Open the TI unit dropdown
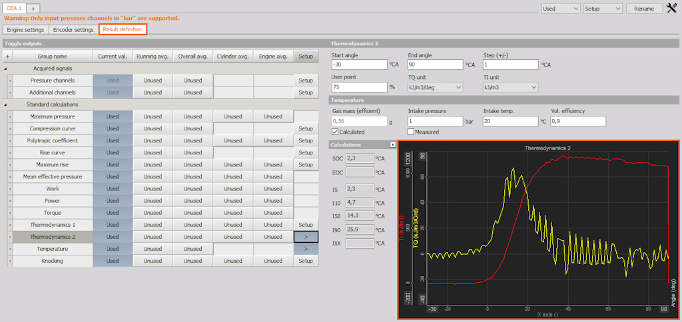 coord(511,87)
